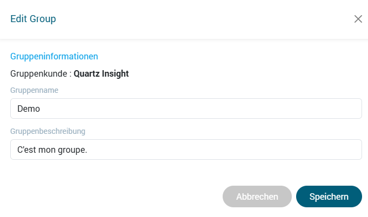Focus the Gruppenbeschreibung input field

tap(186, 150)
